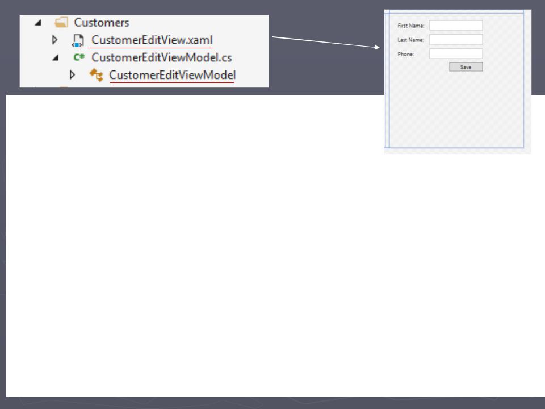Screen dimensions: 545x409
Task: Click the 'Phone:' label
Action: [405, 55]
